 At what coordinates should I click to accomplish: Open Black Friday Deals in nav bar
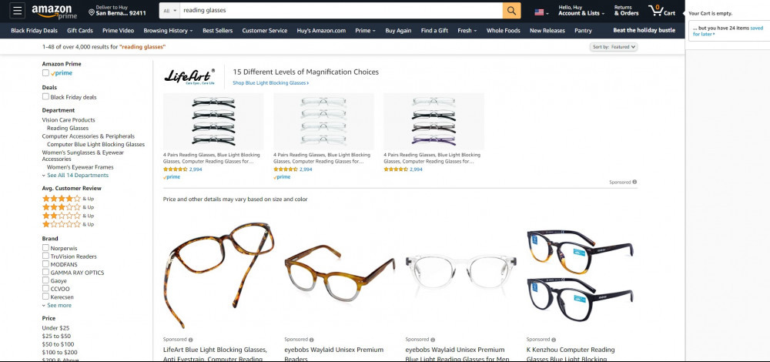(x=34, y=31)
